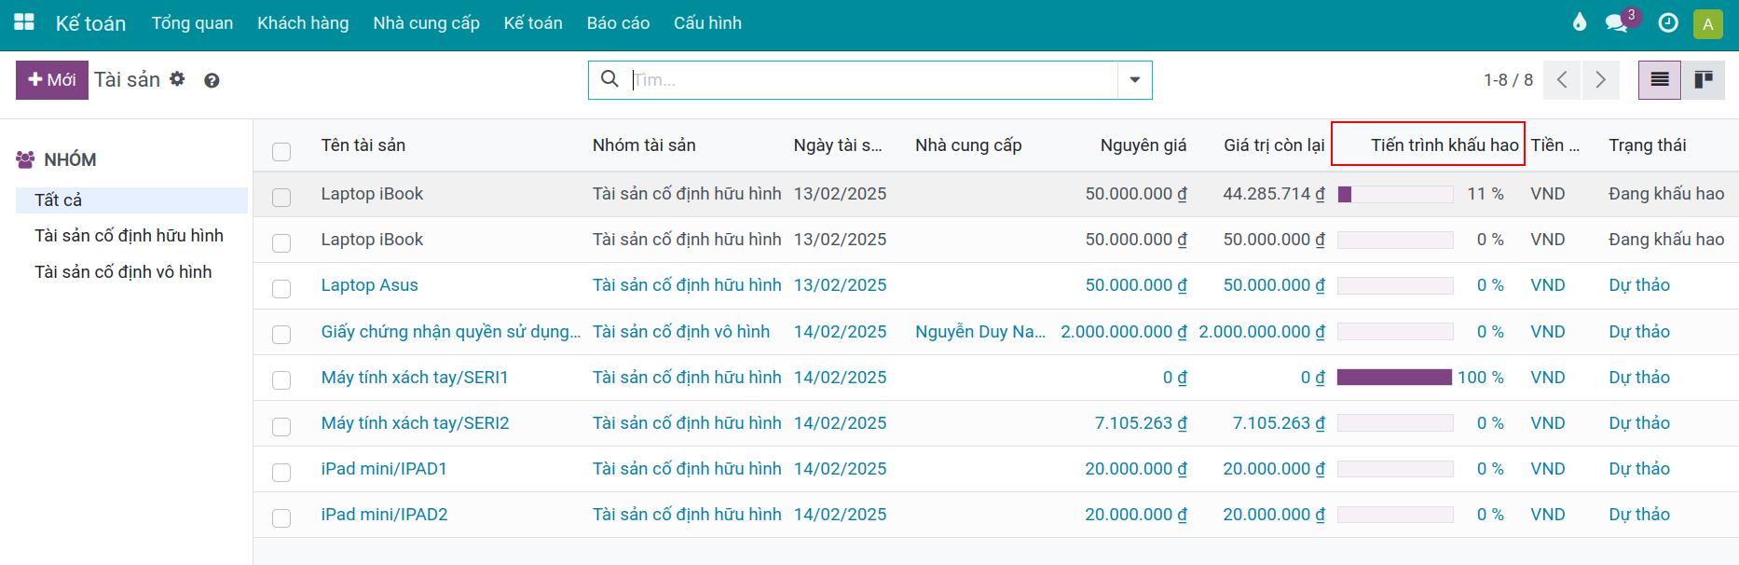Viewport: 1739px width, 565px height.
Task: Click Laptop Asus 0 % progress bar
Action: pos(1395,285)
